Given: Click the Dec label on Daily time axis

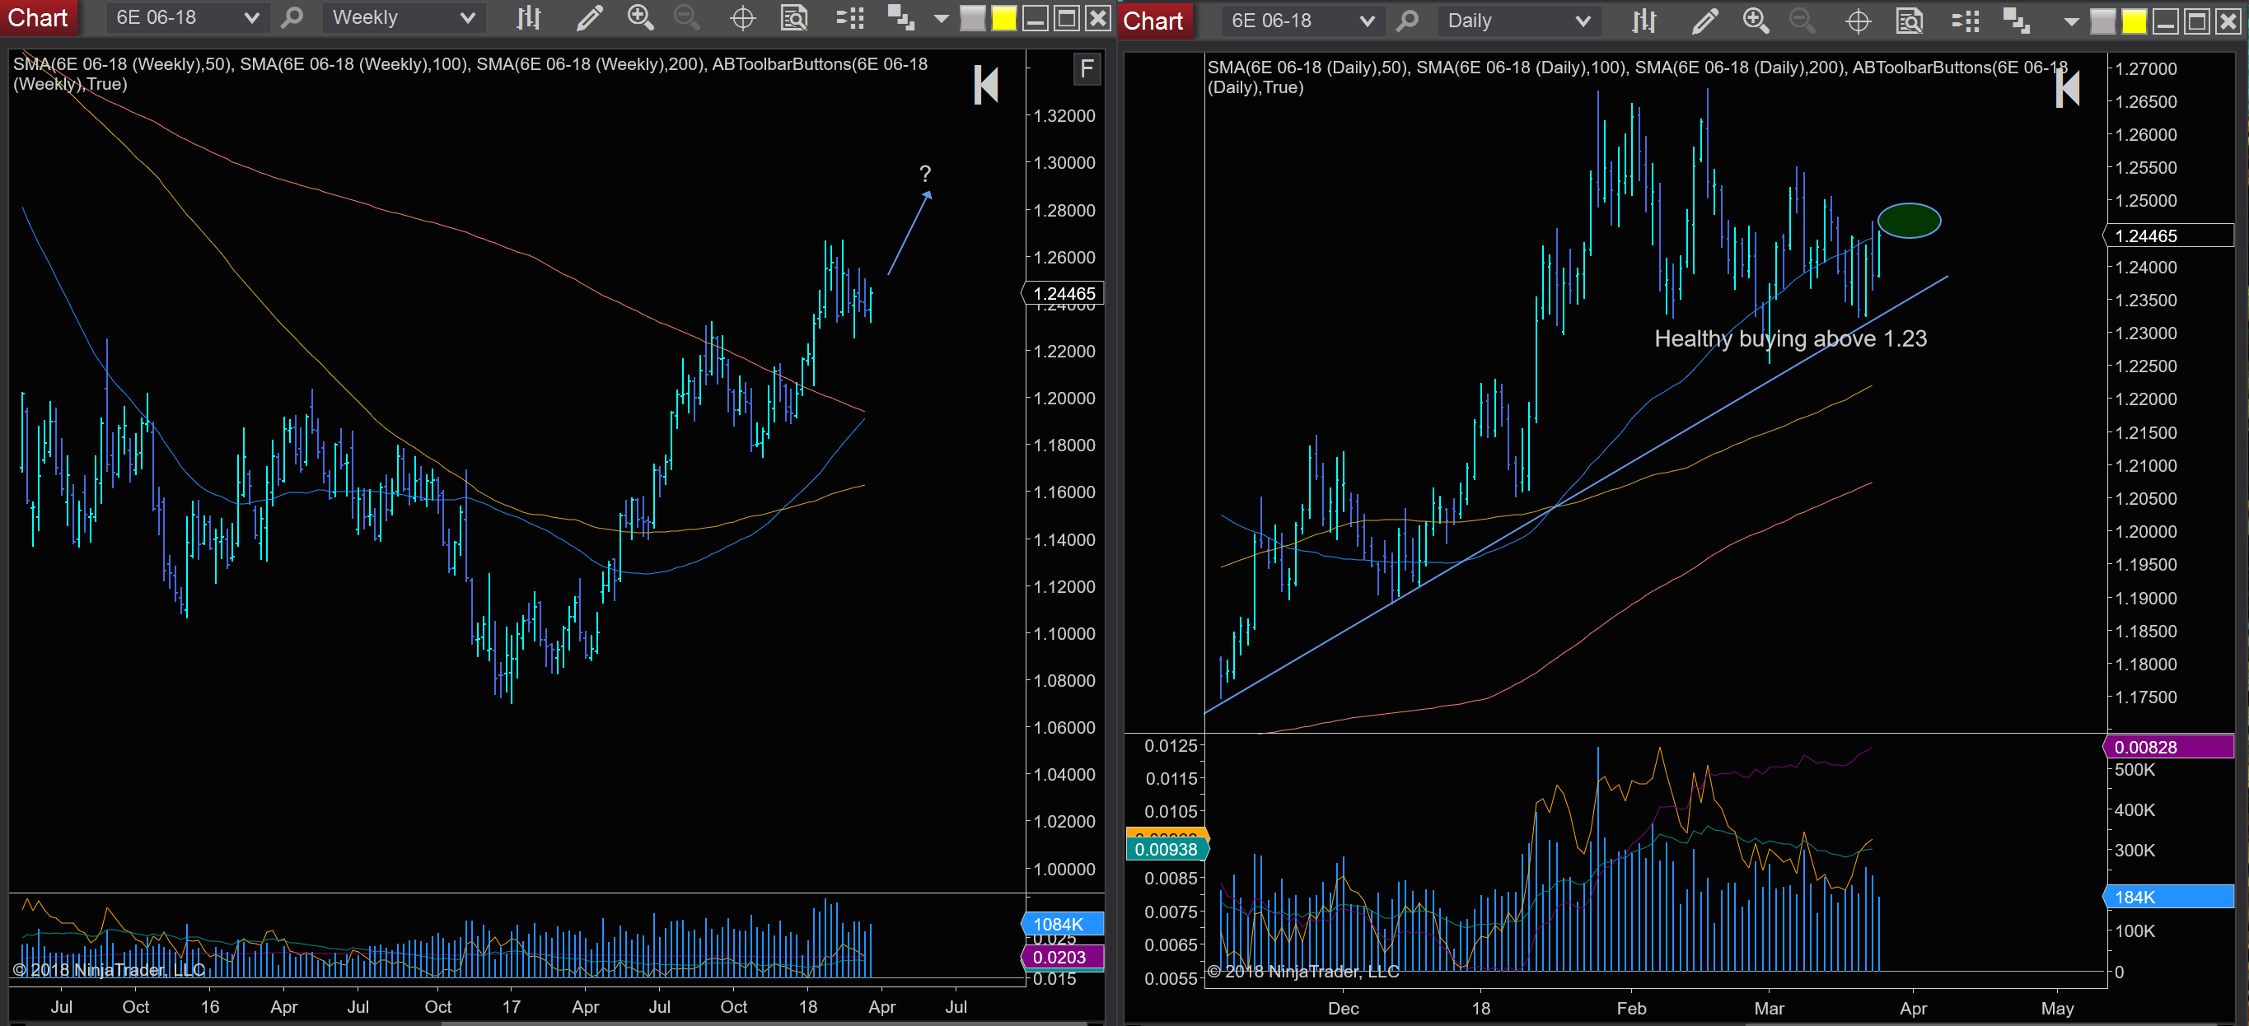Looking at the screenshot, I should coord(1343,1008).
